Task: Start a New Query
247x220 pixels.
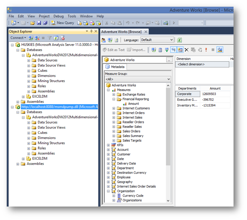Action: (x=62, y=23)
